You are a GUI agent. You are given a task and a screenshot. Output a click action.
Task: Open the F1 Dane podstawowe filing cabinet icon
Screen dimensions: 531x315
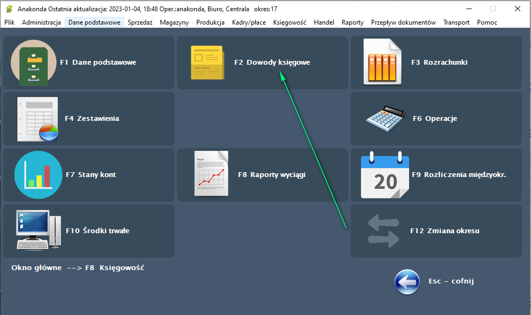point(34,63)
